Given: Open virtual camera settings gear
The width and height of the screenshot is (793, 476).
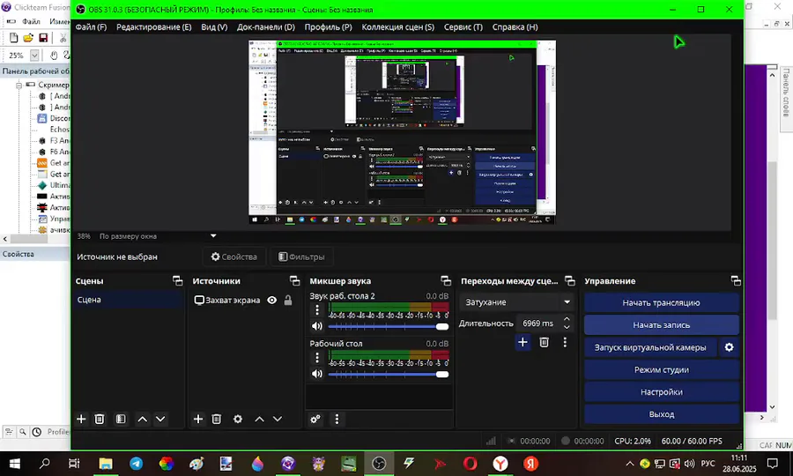Looking at the screenshot, I should pos(730,347).
